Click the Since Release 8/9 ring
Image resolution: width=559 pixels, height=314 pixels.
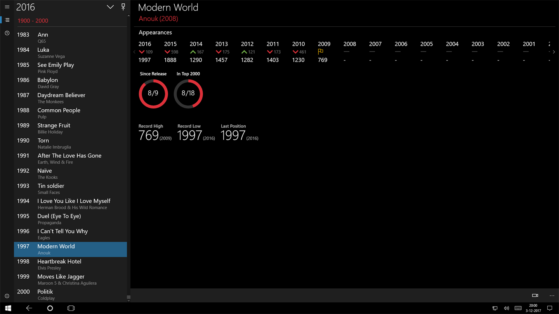click(x=153, y=94)
